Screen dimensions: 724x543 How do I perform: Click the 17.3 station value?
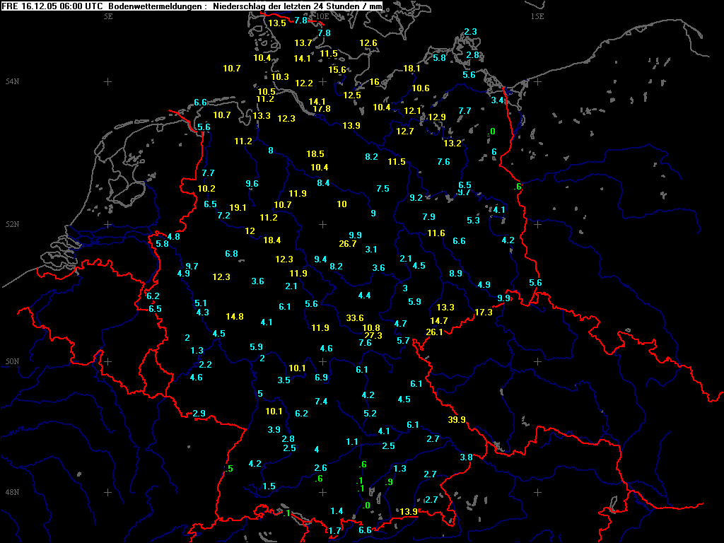(x=484, y=312)
